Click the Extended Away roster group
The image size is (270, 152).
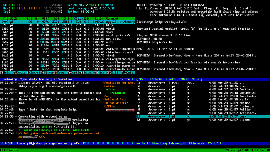click(115, 100)
